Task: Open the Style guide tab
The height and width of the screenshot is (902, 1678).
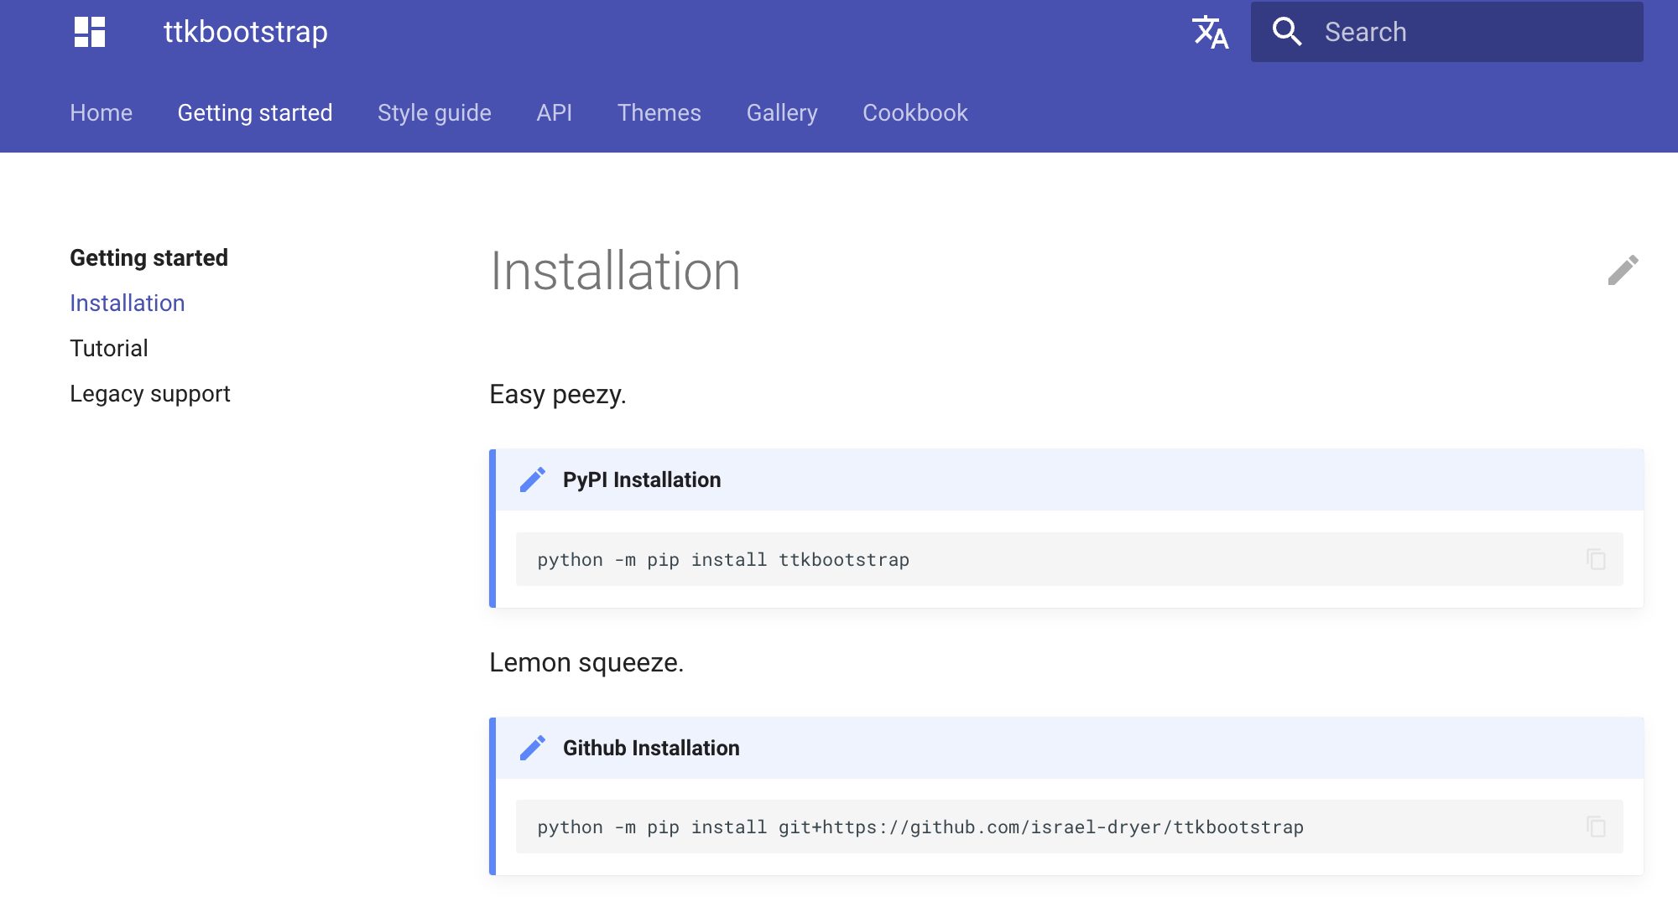Action: click(x=435, y=112)
